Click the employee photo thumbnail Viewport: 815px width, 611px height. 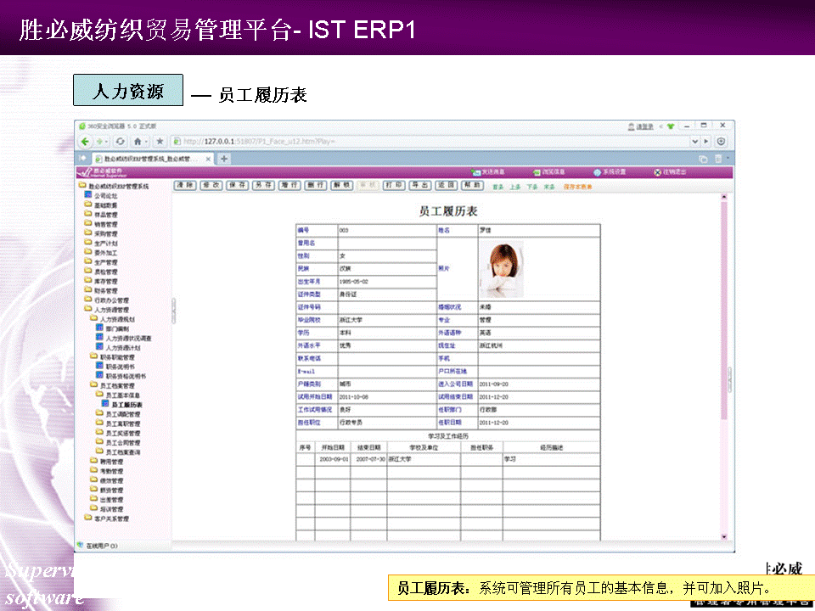pos(501,269)
